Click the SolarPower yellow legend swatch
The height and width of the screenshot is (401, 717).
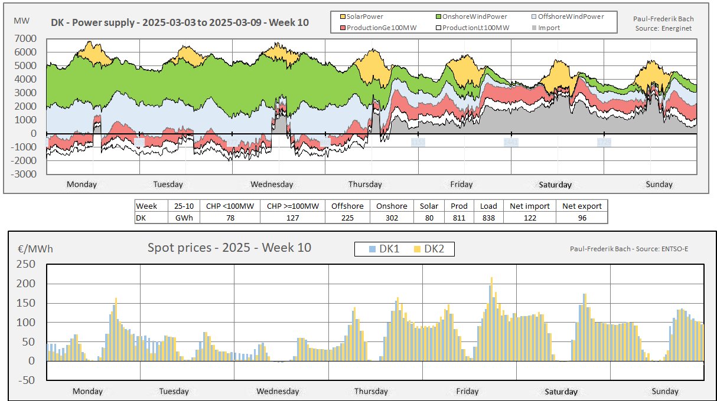point(342,17)
